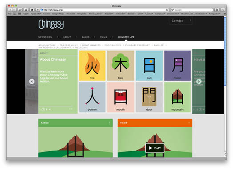The width and height of the screenshot is (233, 169).
Task: Click the arrow on Films header
Action: pyautogui.click(x=189, y=123)
